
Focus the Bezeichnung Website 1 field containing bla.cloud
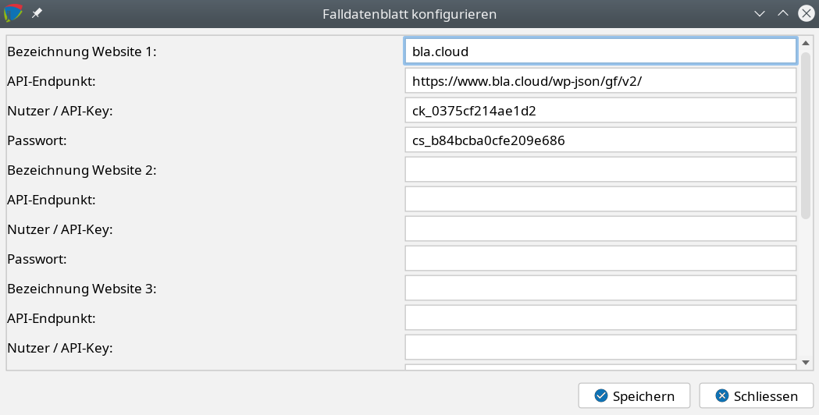[x=600, y=51]
